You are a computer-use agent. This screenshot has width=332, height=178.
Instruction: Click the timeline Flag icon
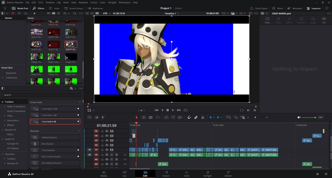tap(211, 117)
